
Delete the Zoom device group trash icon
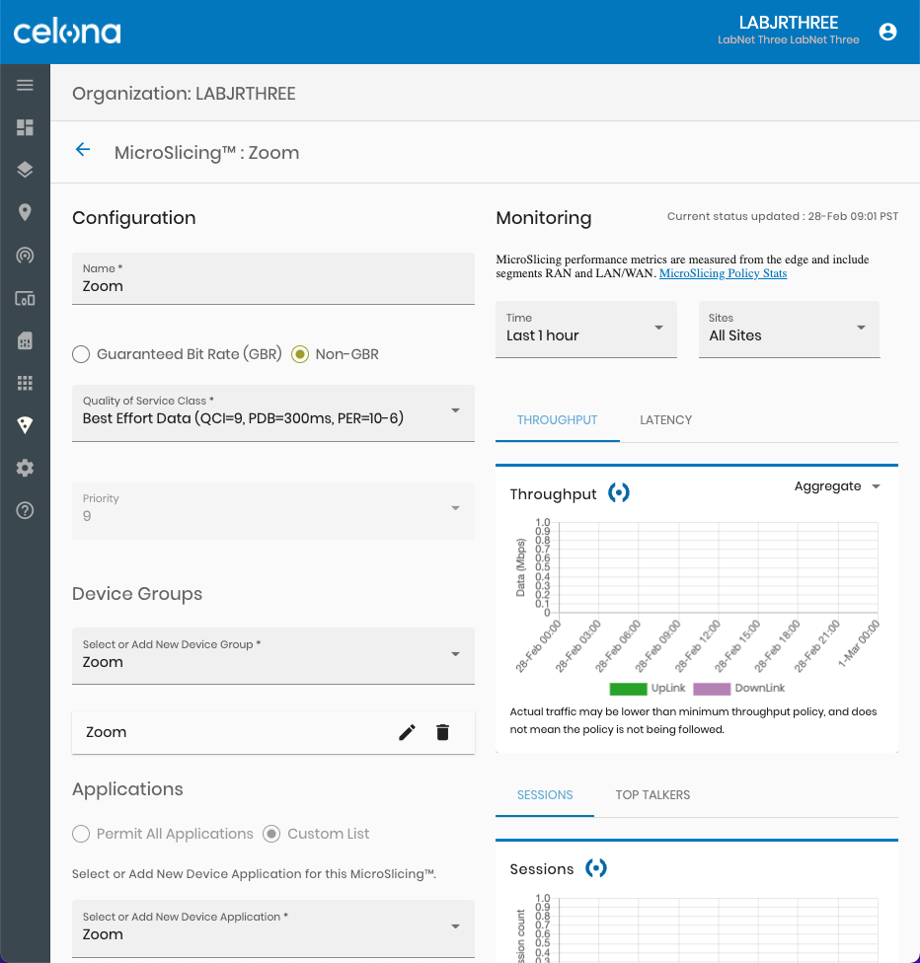click(442, 732)
